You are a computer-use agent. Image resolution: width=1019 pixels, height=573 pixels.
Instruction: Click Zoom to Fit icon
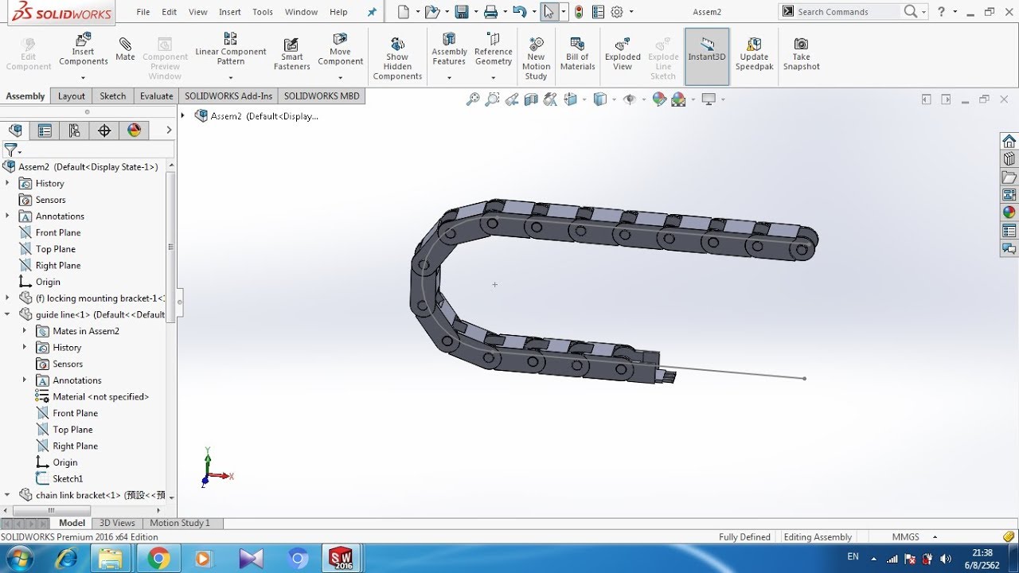(473, 99)
